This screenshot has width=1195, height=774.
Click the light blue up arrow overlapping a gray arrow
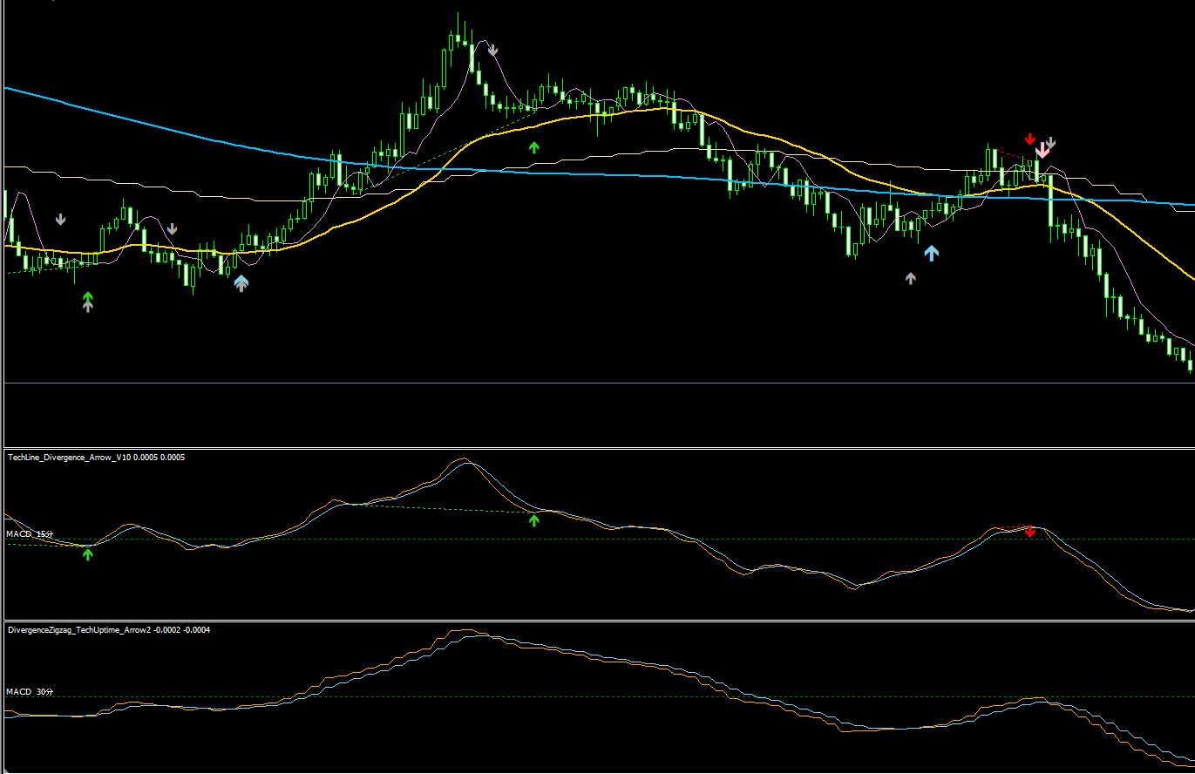coord(241,282)
